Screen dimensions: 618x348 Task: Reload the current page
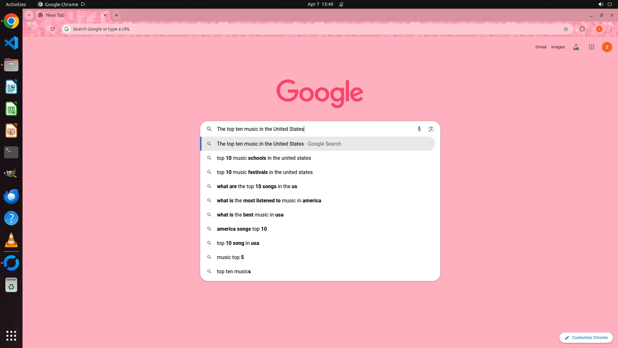(x=53, y=29)
